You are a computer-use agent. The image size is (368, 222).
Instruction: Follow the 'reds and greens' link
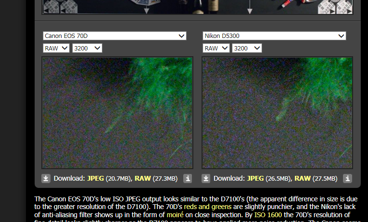point(208,207)
